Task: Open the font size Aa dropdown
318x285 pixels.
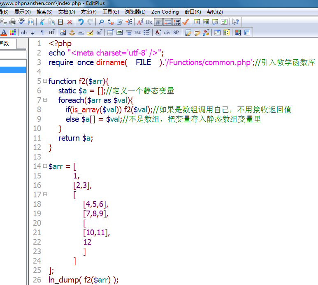Action: 140,22
